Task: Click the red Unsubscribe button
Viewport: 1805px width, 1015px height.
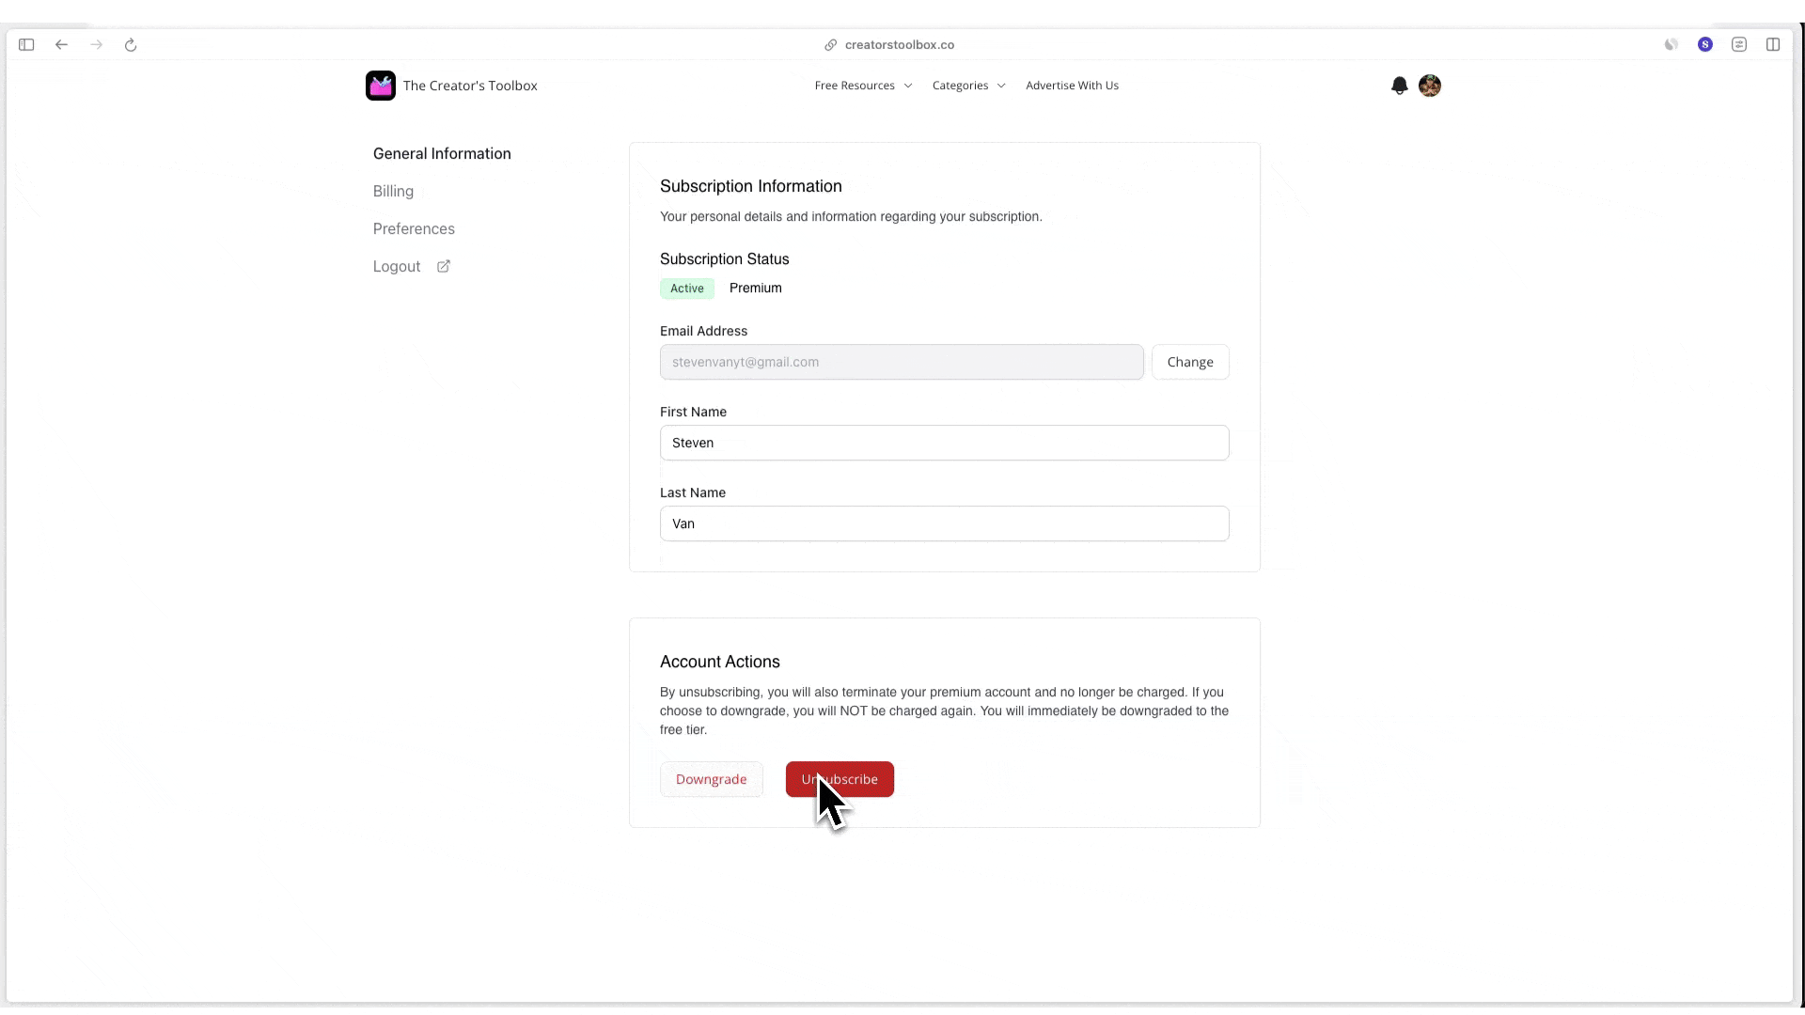Action: [840, 779]
